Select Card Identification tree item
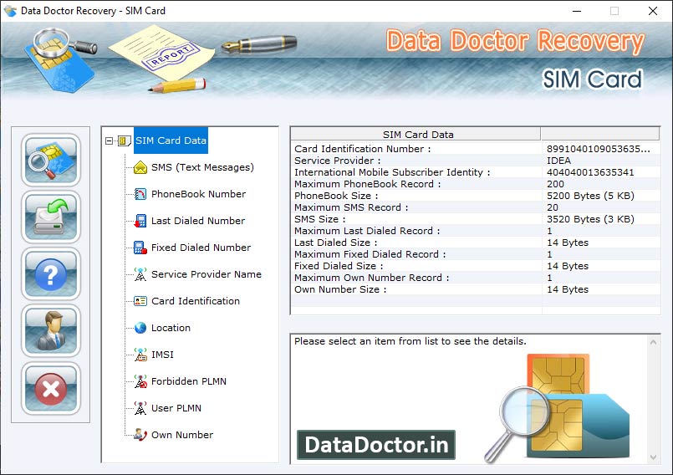The width and height of the screenshot is (673, 475). click(196, 301)
